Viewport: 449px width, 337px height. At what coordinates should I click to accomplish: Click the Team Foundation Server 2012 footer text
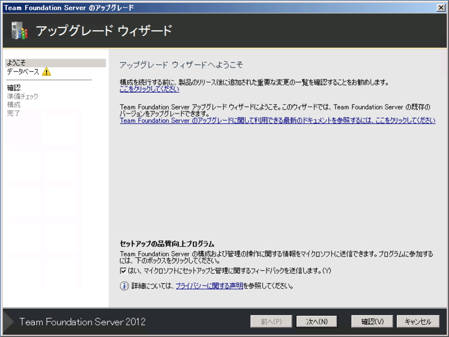pyautogui.click(x=83, y=322)
